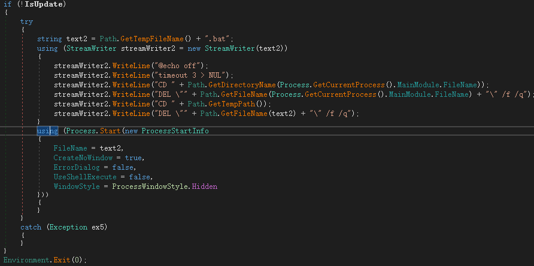Click text2 variable in the string declaration
This screenshot has height=266, width=534.
pyautogui.click(x=77, y=39)
